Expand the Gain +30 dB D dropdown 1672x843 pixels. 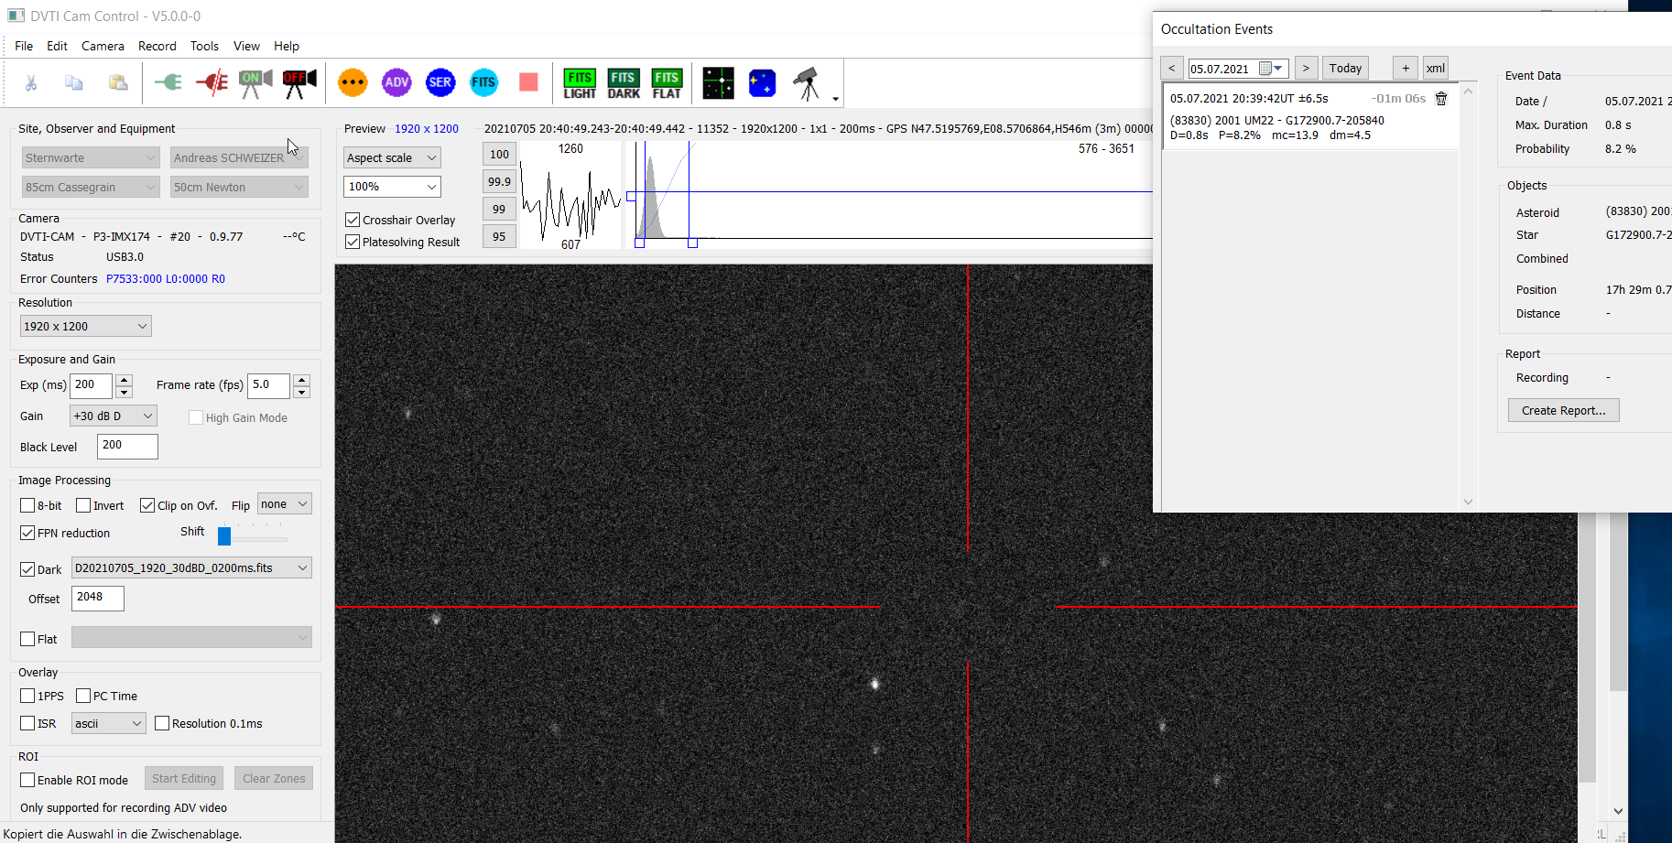point(114,416)
